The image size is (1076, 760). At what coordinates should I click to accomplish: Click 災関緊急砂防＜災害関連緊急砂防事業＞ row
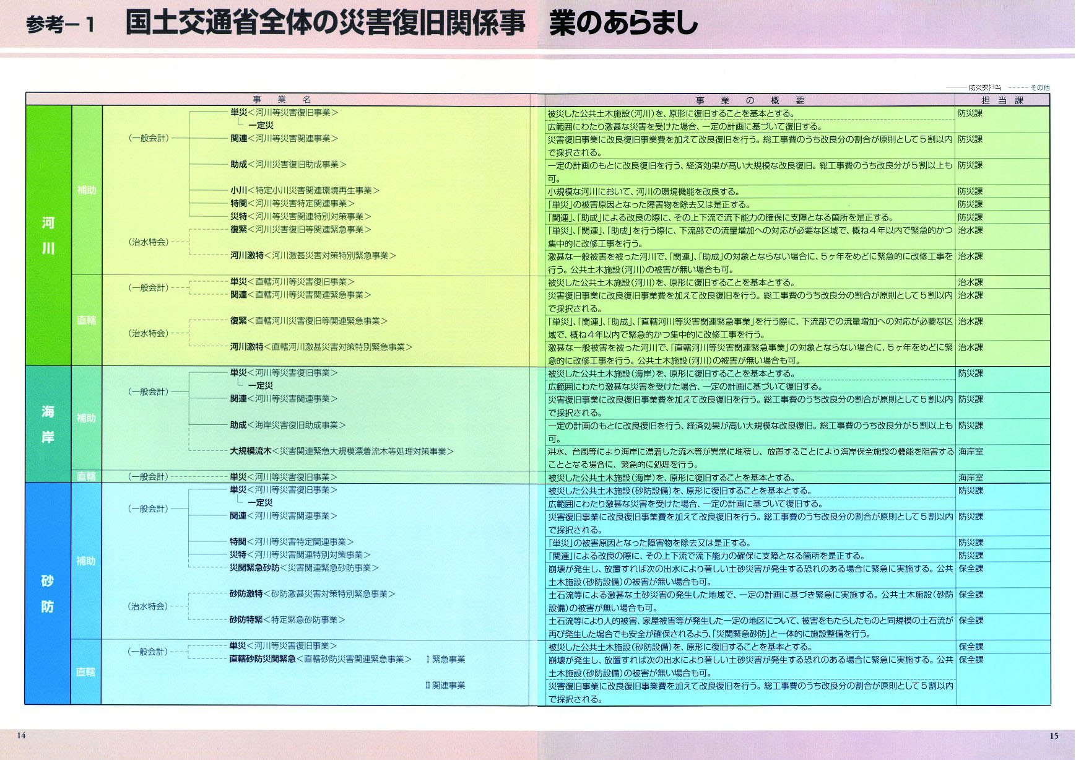point(304,568)
